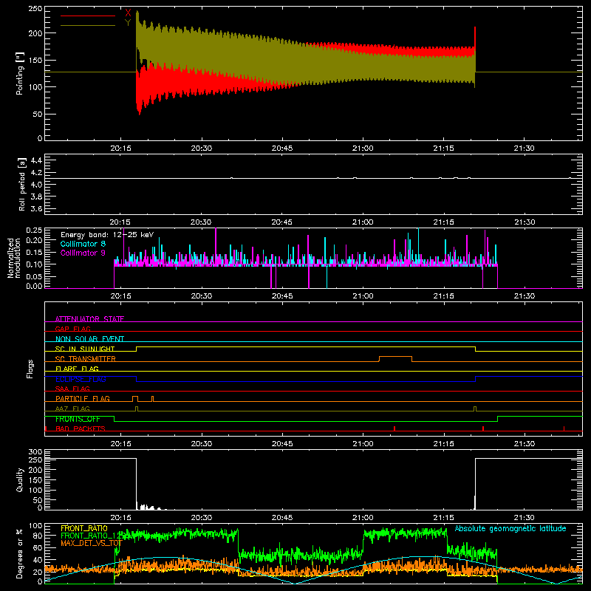Click the 0.25 tick value on modulation axis

[34, 230]
